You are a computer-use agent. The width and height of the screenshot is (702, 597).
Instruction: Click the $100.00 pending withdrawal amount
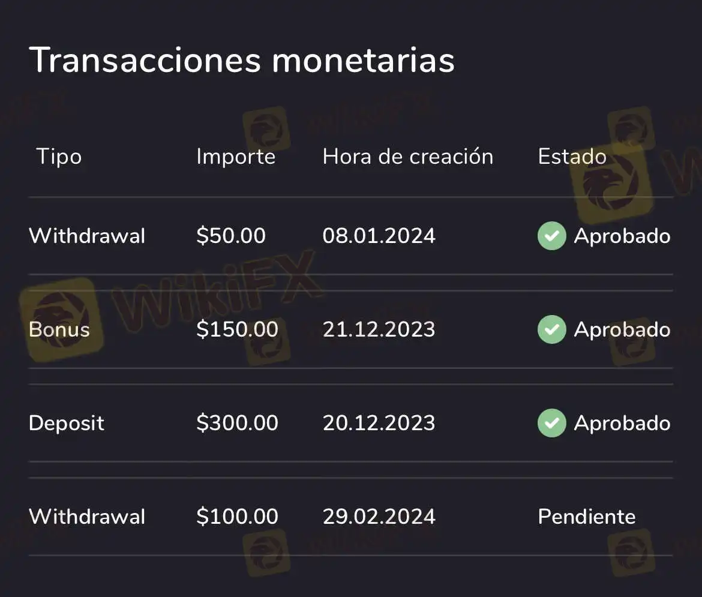[237, 517]
